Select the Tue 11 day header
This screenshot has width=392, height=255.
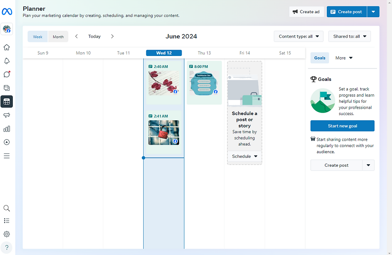coord(124,53)
